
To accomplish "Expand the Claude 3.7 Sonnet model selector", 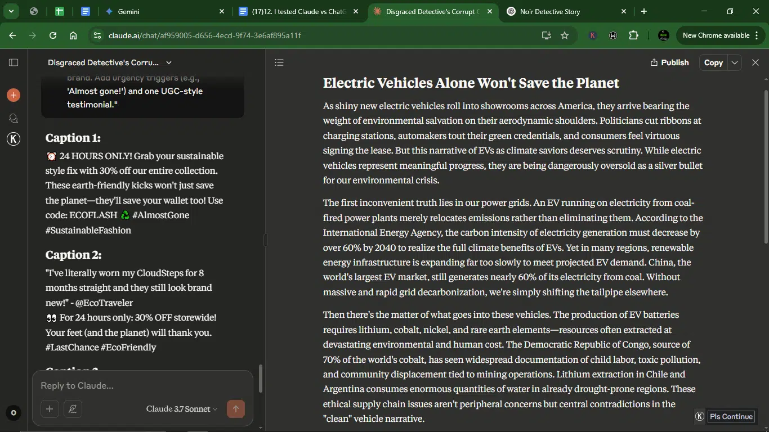I will click(x=181, y=409).
